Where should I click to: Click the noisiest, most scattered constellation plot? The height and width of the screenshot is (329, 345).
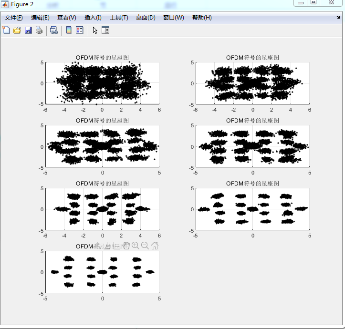(102, 83)
